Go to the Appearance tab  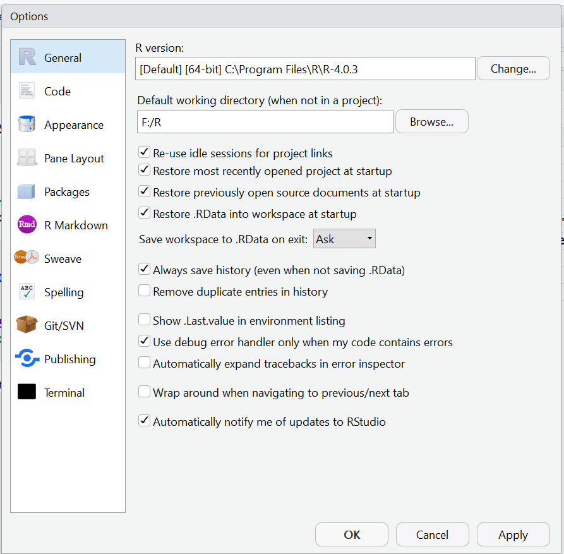[x=68, y=124]
